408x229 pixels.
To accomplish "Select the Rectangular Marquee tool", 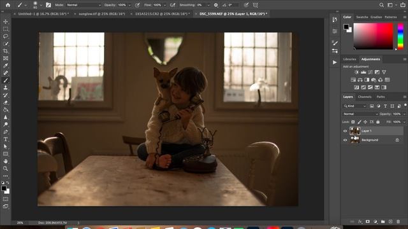I will pyautogui.click(x=6, y=29).
